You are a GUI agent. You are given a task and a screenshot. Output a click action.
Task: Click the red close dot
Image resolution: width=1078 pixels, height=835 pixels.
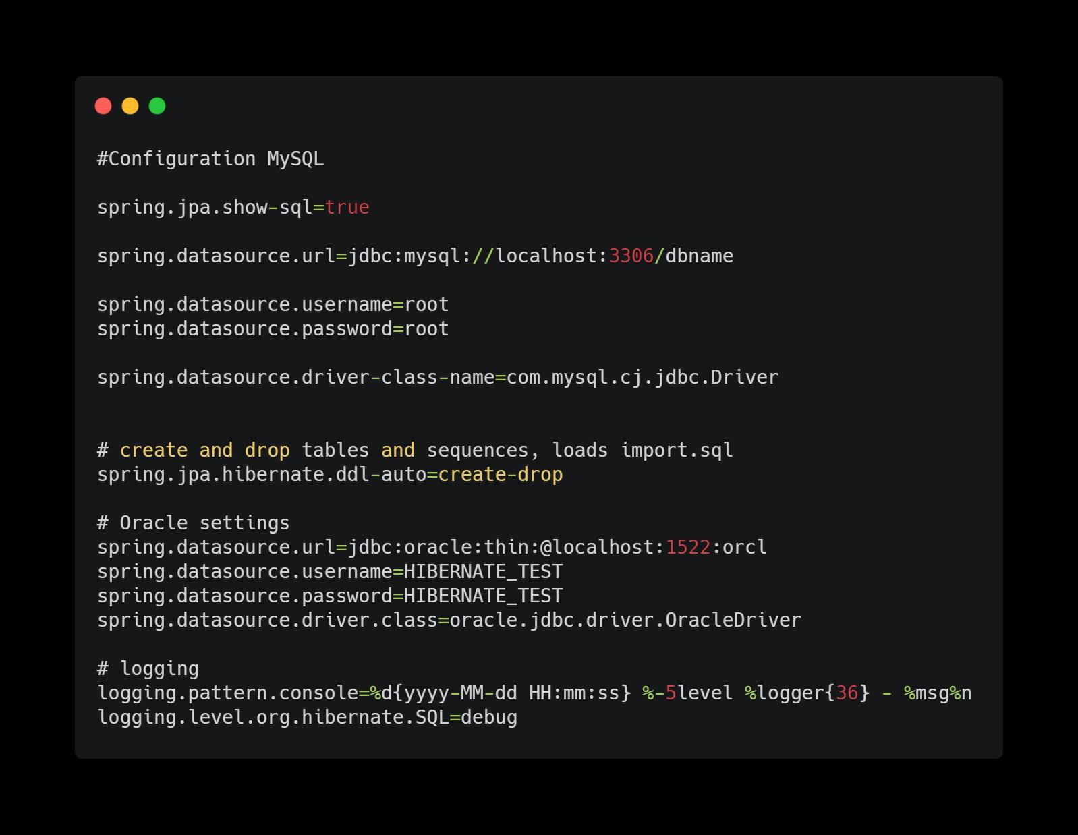pos(103,106)
